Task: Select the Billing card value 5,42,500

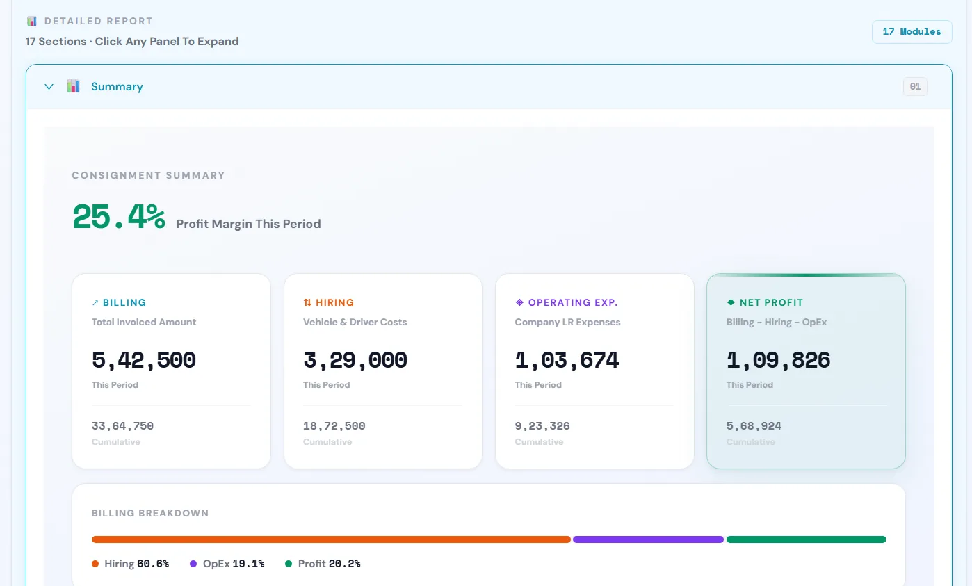Action: [144, 360]
